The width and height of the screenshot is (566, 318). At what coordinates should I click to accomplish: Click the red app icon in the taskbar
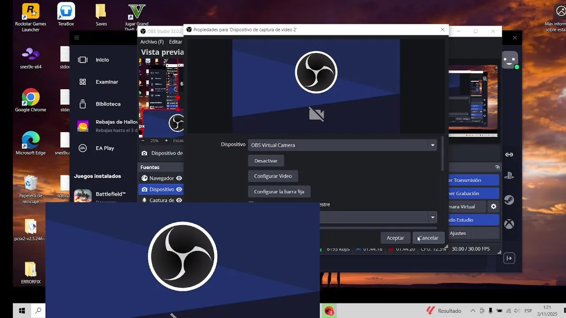[329, 311]
